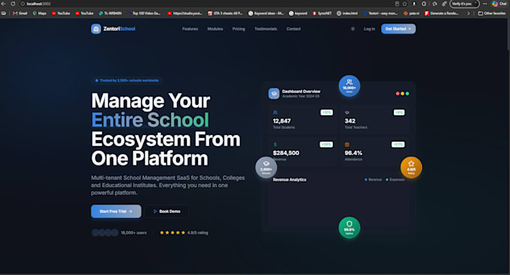Screen dimensions: 510x275
Task: Click the 98.4% Attendance value
Action: coord(353,153)
